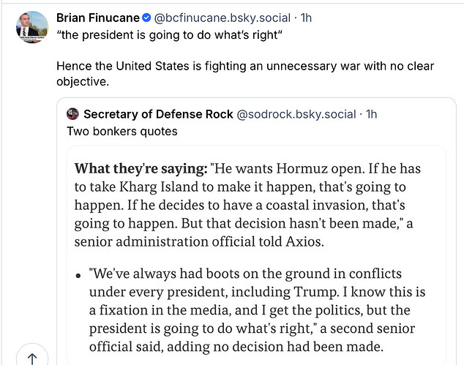This screenshot has width=464, height=365.
Task: Click the Brian Finucane display name
Action: coord(98,16)
